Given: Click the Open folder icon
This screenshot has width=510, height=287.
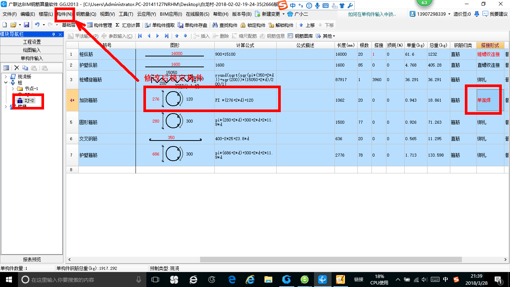Looking at the screenshot, I should tap(13, 25).
